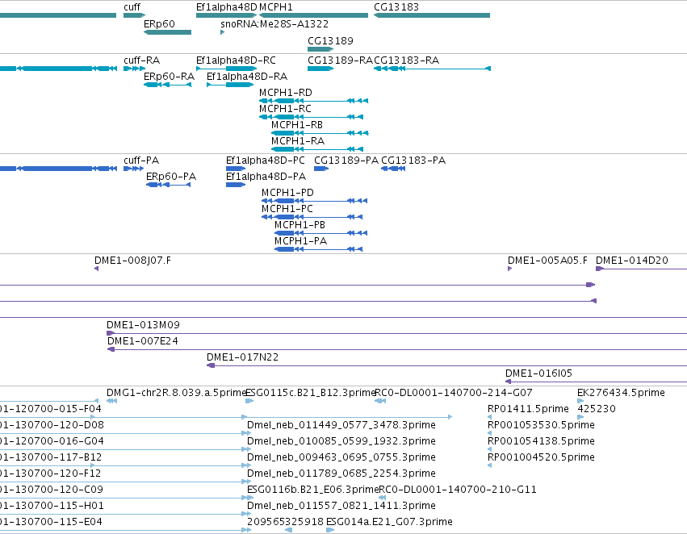Select clone DME1-005A05.F

point(509,269)
